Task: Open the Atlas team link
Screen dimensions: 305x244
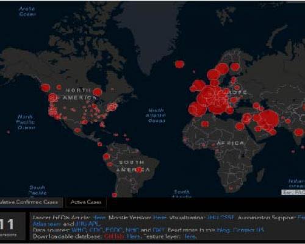Action: 46,224
